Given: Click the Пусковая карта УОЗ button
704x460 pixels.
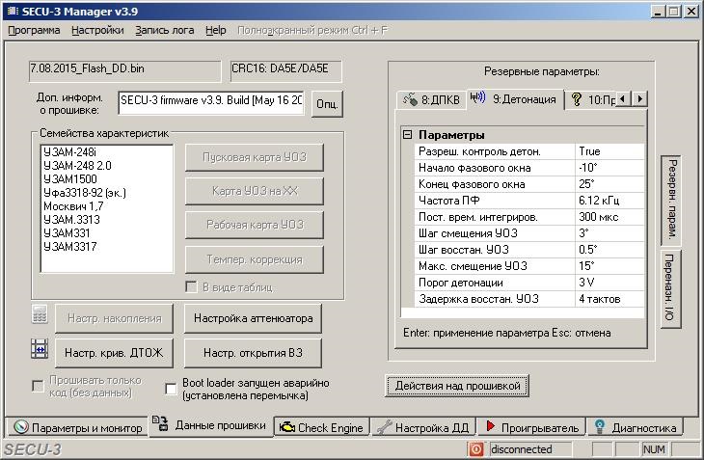Looking at the screenshot, I should coord(255,157).
